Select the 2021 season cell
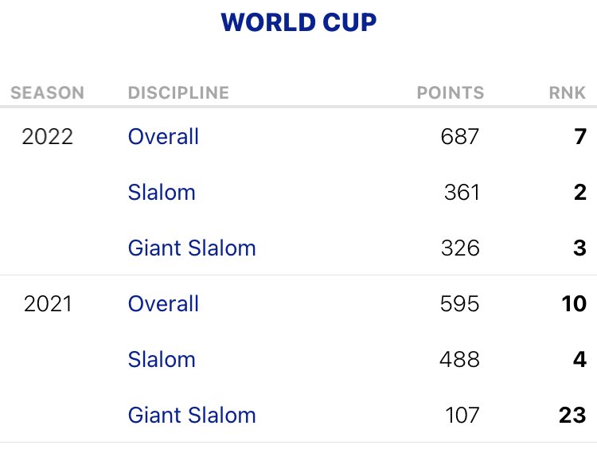597x449 pixels. [47, 303]
